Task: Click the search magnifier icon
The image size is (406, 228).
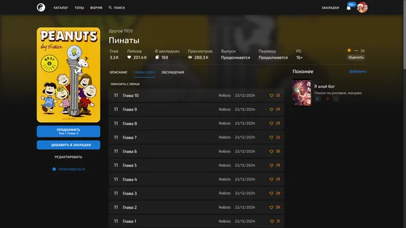Action: 110,7
